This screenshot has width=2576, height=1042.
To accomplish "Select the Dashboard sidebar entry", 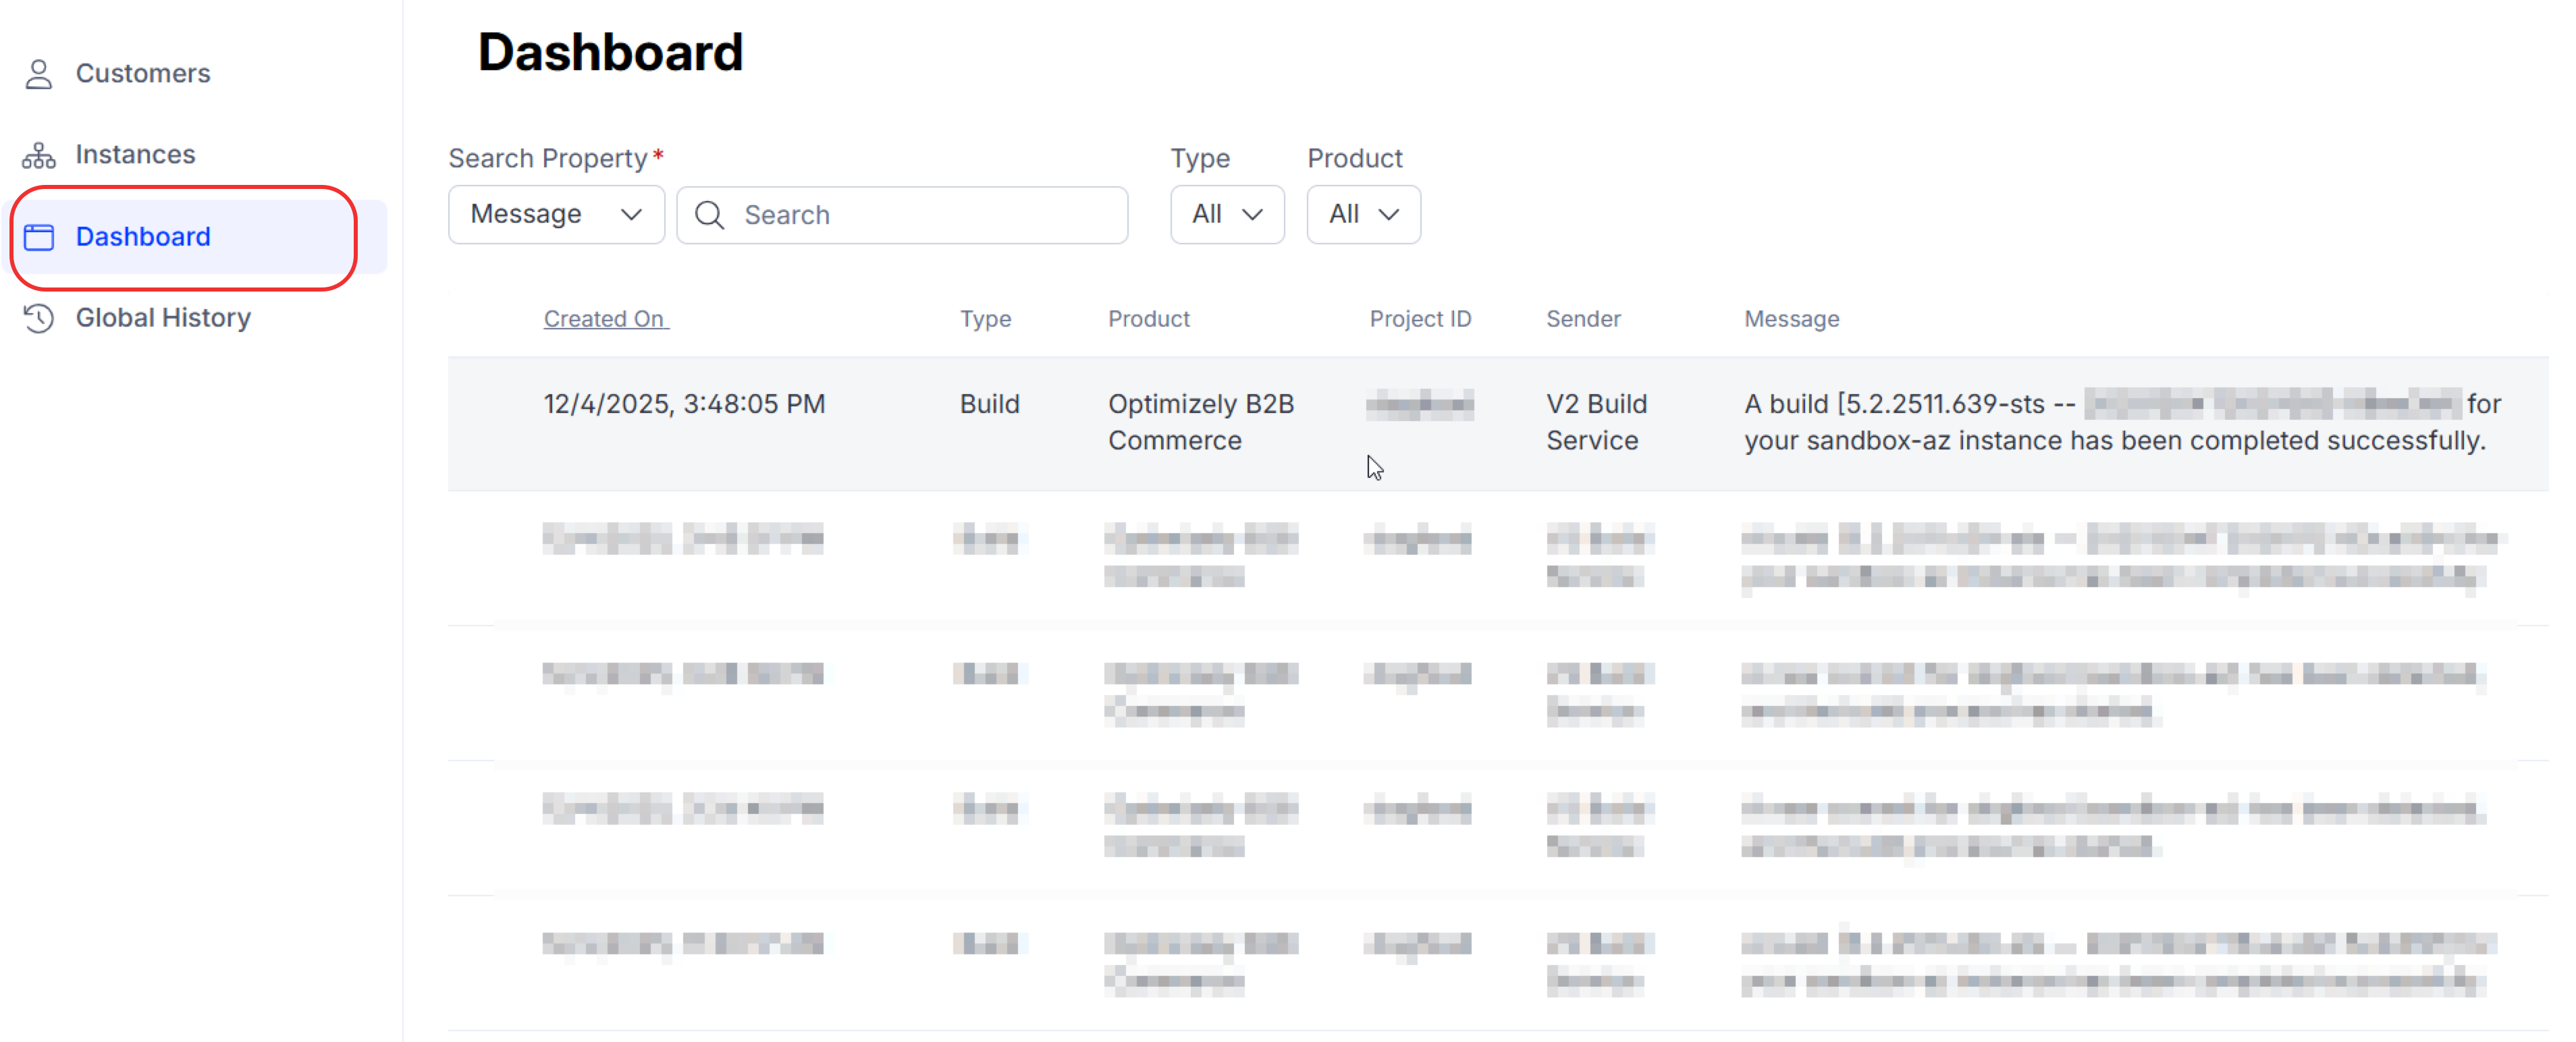I will 143,237.
